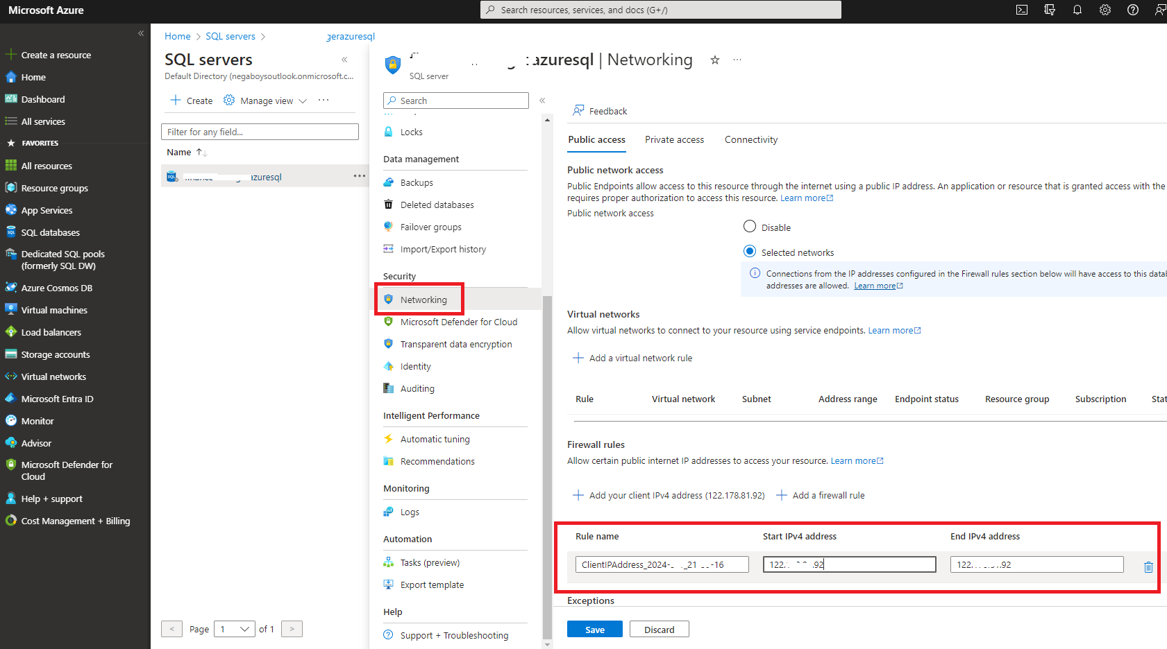Select the Disable public network access radio
The image size is (1167, 649).
coord(750,226)
